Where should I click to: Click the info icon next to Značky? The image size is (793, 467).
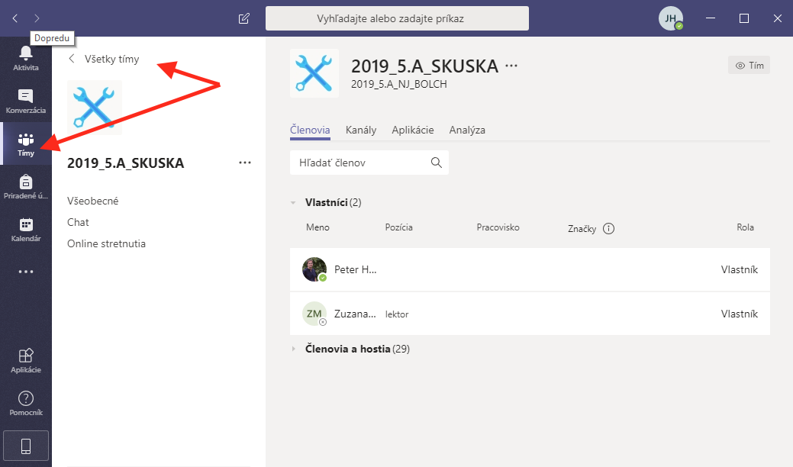tap(608, 228)
